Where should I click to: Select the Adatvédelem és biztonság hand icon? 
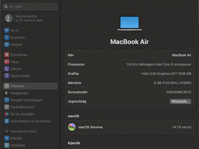point(7,121)
